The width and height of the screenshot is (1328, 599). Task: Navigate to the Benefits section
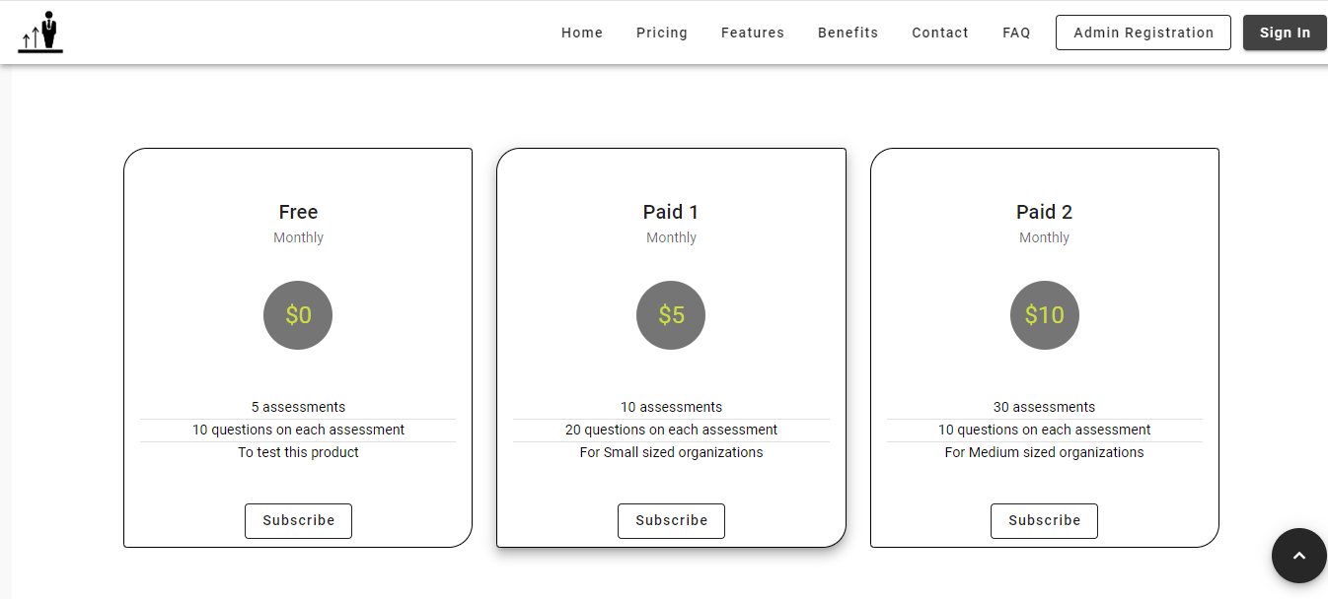[x=848, y=32]
